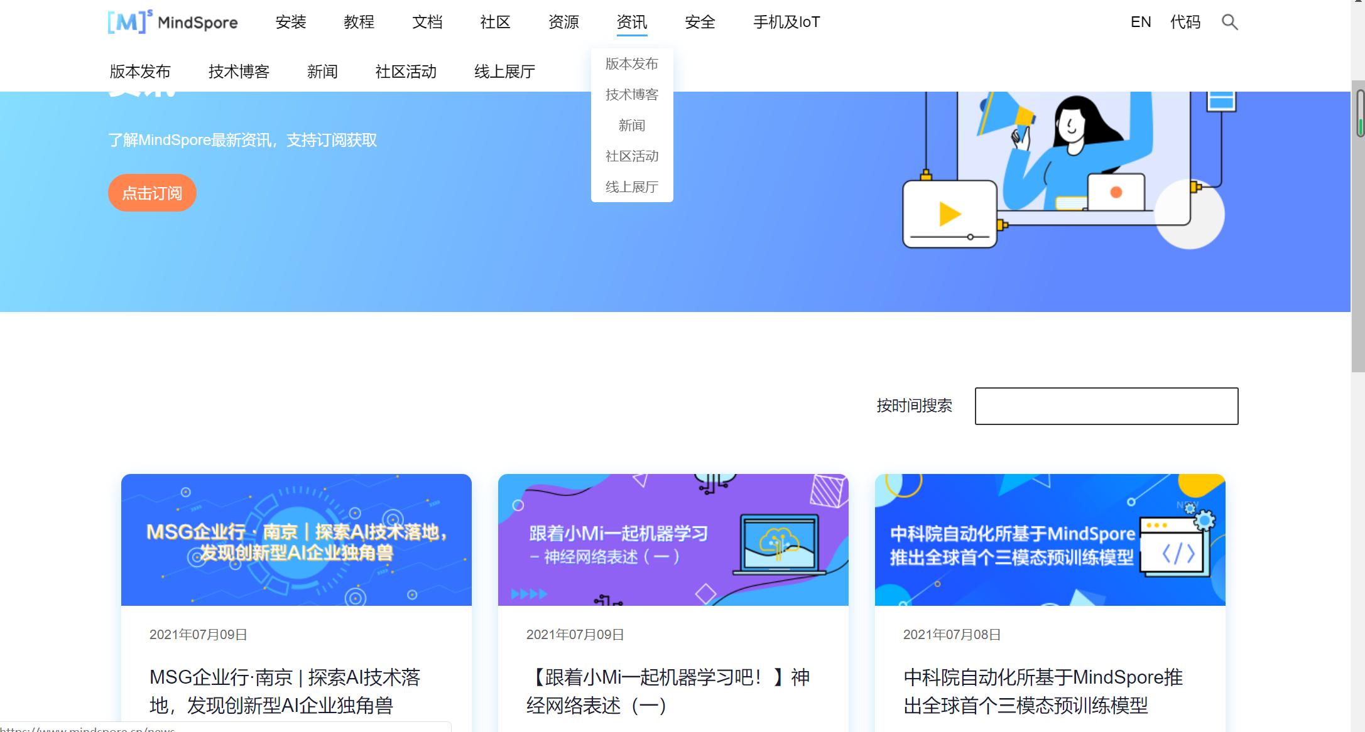Click the search magnifier icon
Viewport: 1365px width, 732px height.
click(x=1229, y=23)
